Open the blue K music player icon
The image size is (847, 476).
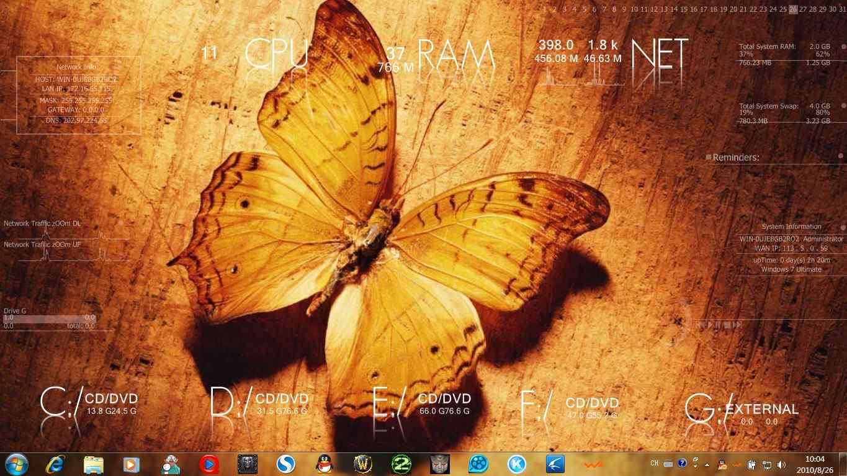point(516,464)
